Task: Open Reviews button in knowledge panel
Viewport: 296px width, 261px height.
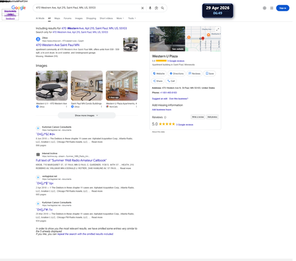Action: (194, 74)
